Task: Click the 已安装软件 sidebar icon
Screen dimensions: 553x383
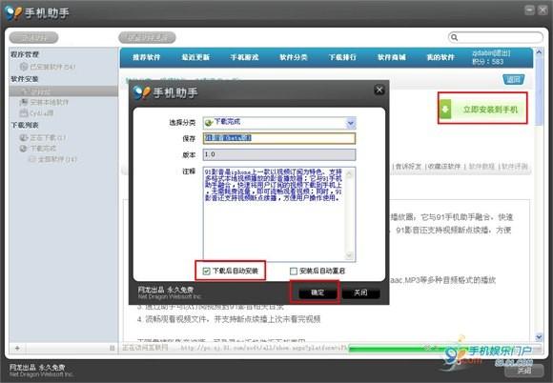Action: (x=24, y=67)
